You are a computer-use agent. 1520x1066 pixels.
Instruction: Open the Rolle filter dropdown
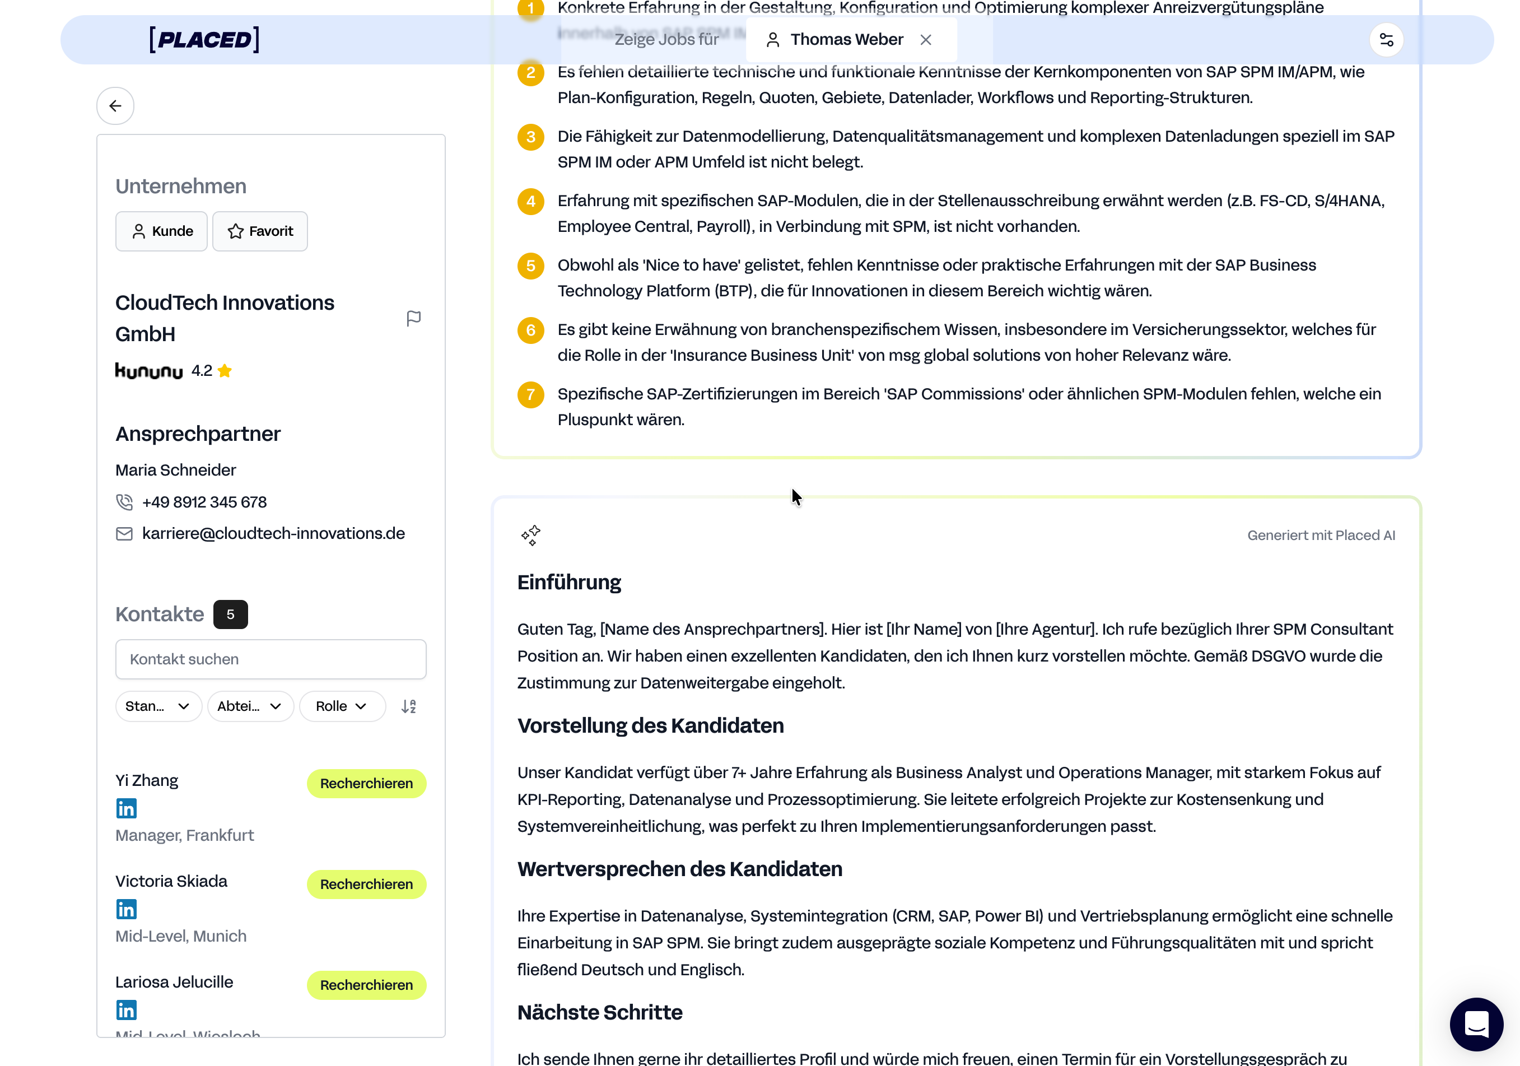pos(342,706)
